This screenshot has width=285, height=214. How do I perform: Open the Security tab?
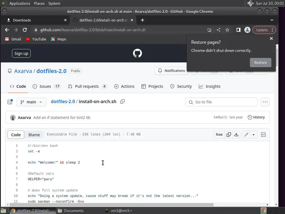[x=181, y=86]
